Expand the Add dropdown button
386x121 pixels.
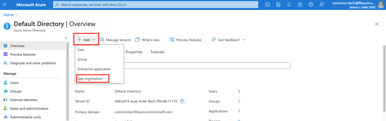(x=87, y=40)
